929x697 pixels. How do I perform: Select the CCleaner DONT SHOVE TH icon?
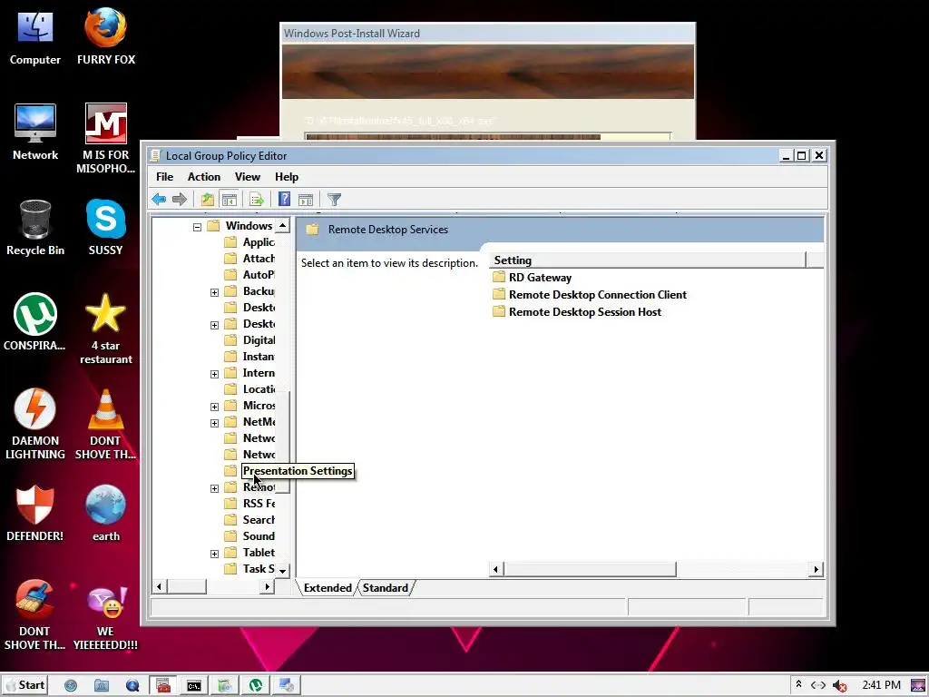[x=35, y=615]
